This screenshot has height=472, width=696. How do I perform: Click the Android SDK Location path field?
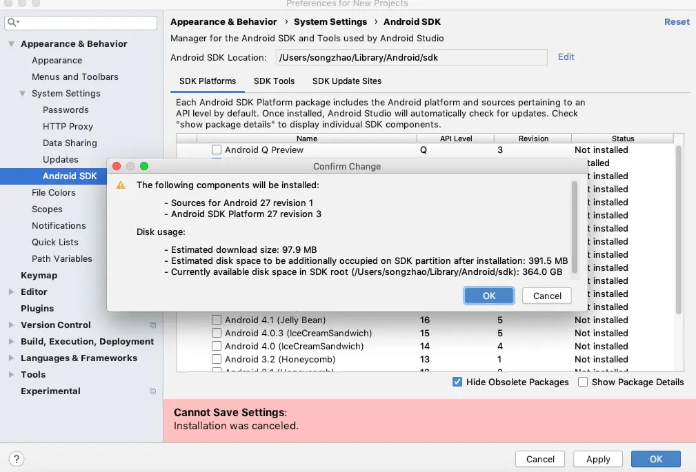click(411, 57)
